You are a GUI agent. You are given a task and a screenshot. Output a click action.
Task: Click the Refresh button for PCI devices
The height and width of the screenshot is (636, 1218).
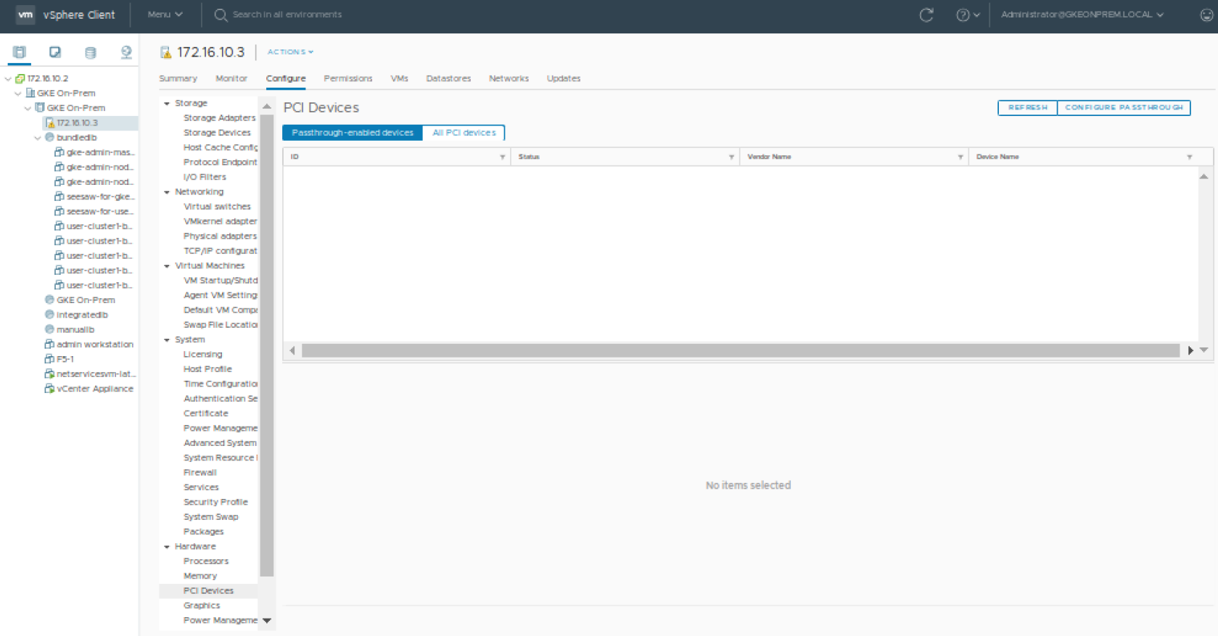coord(1027,107)
